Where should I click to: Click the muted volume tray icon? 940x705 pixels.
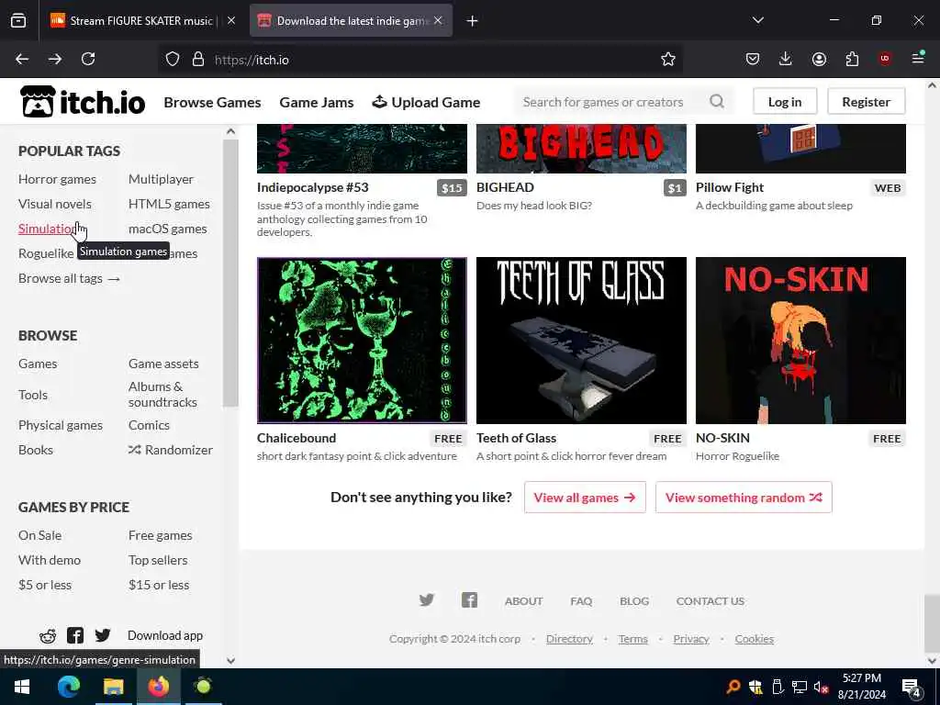pos(821,687)
